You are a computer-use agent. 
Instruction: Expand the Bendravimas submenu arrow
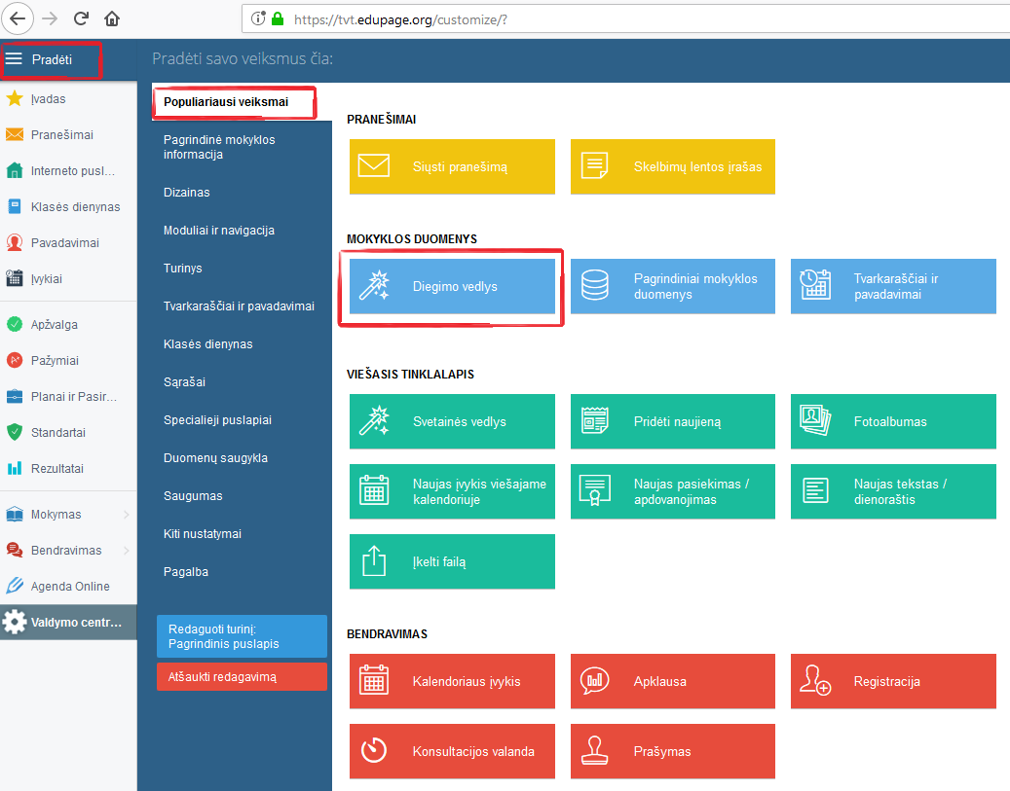pyautogui.click(x=126, y=551)
